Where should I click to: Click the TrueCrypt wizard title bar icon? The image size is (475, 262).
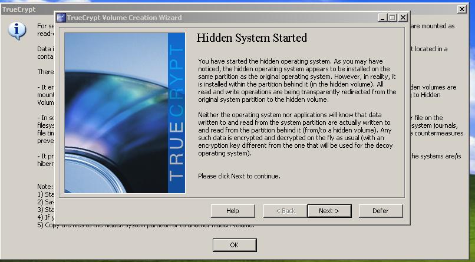pyautogui.click(x=61, y=18)
